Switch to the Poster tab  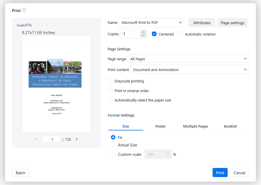click(x=160, y=126)
